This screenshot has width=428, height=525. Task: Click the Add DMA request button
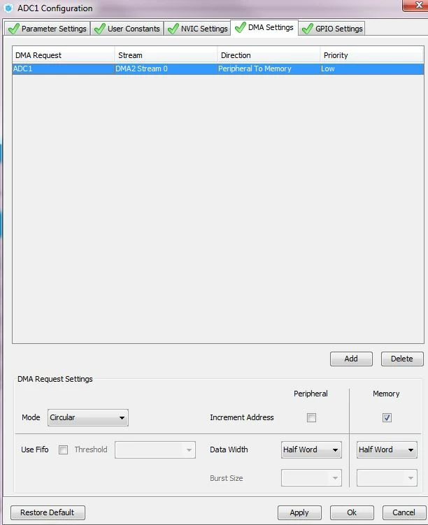pos(351,359)
